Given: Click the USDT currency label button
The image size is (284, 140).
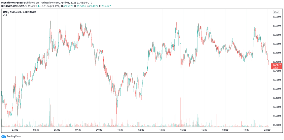Looking at the screenshot, I should pos(277,12).
